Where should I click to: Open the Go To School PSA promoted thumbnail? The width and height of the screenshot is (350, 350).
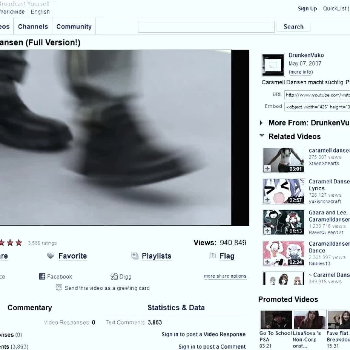(276, 320)
